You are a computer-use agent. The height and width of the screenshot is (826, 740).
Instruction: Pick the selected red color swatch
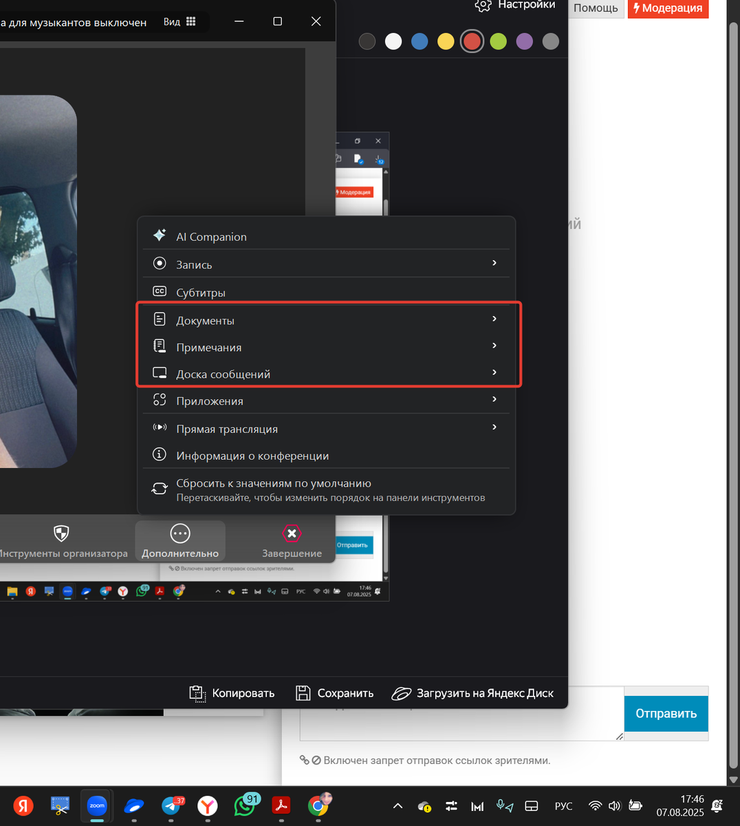point(472,41)
